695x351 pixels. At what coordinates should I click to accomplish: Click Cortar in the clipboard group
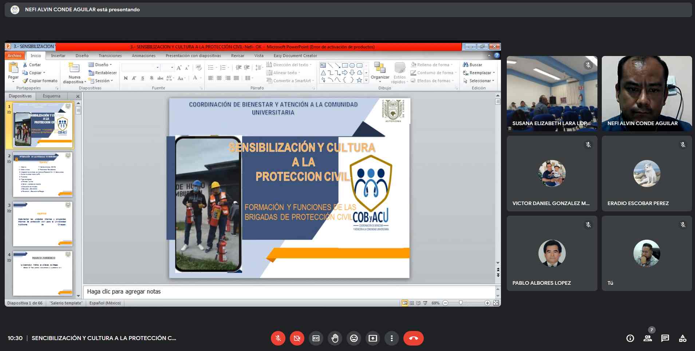click(32, 65)
